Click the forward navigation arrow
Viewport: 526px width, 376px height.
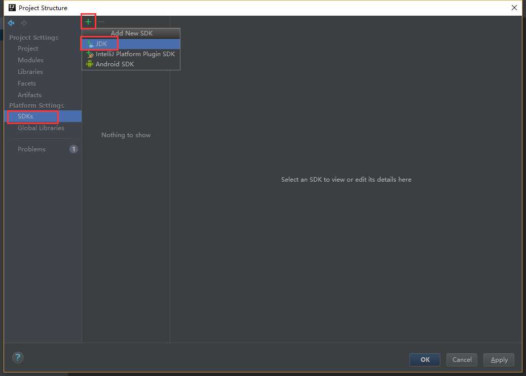tap(24, 23)
